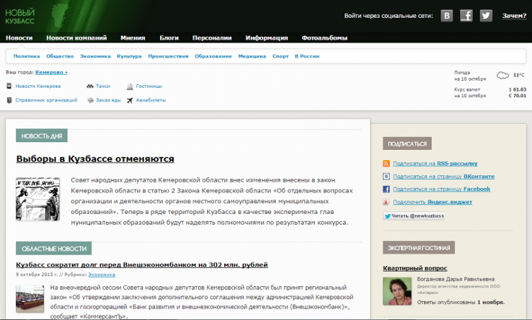
Task: Click the name Богданова Дарья Равильевна
Action: click(x=456, y=279)
